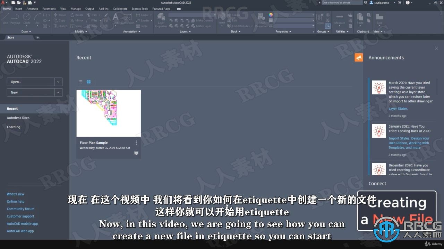The width and height of the screenshot is (444, 249).
Task: Toggle group selection on/off button
Action: pos(328,26)
